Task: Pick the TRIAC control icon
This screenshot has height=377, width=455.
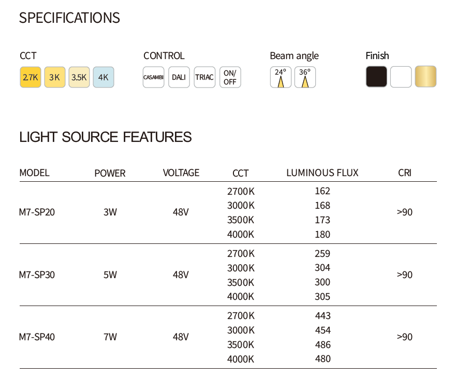Action: click(x=204, y=77)
